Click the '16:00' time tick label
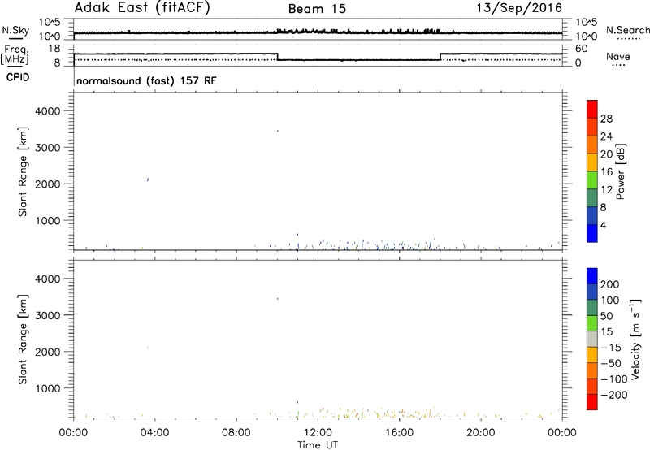This screenshot has height=450, width=650. pyautogui.click(x=399, y=433)
